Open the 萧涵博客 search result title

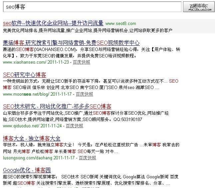click(x=71, y=43)
